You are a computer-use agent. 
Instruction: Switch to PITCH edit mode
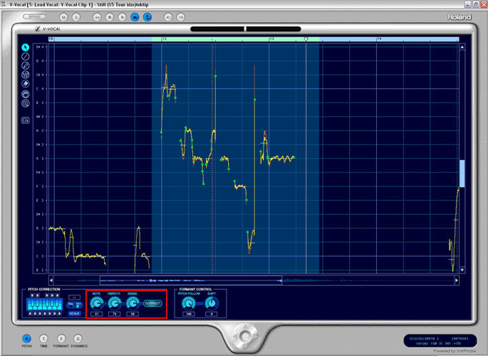[x=27, y=339]
